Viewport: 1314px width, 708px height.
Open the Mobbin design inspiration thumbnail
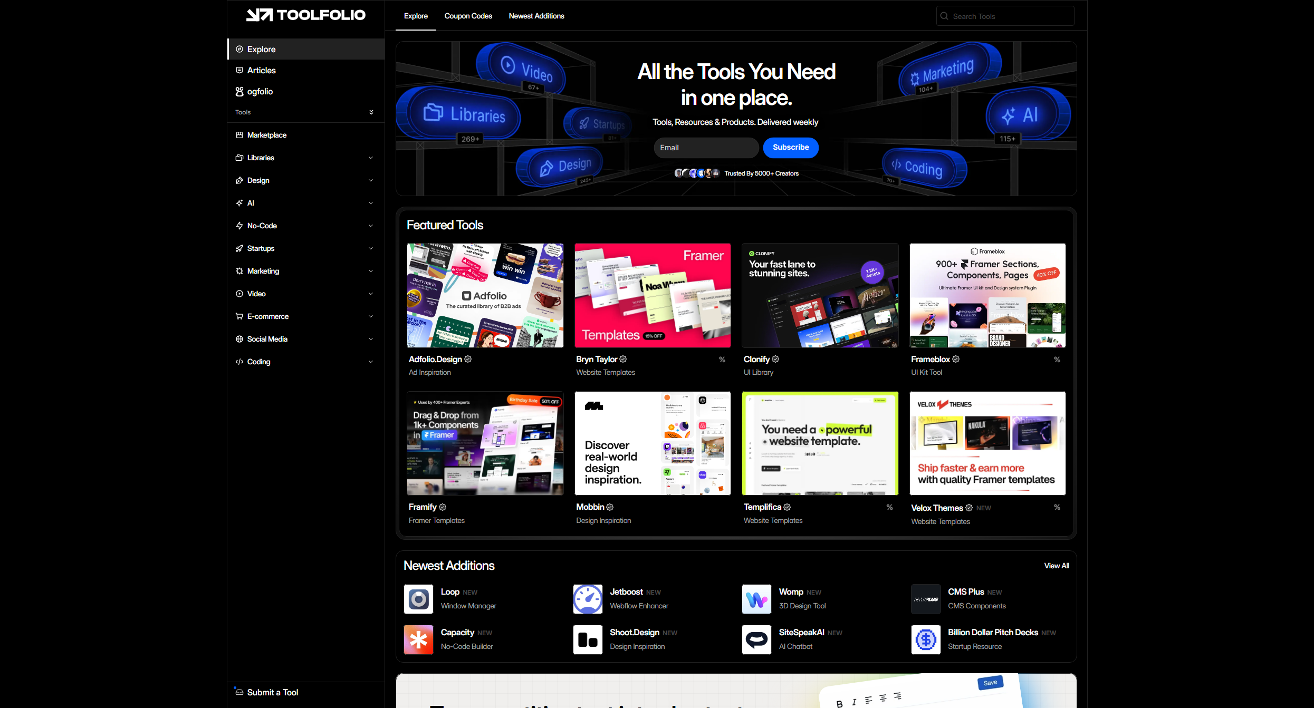pos(653,443)
